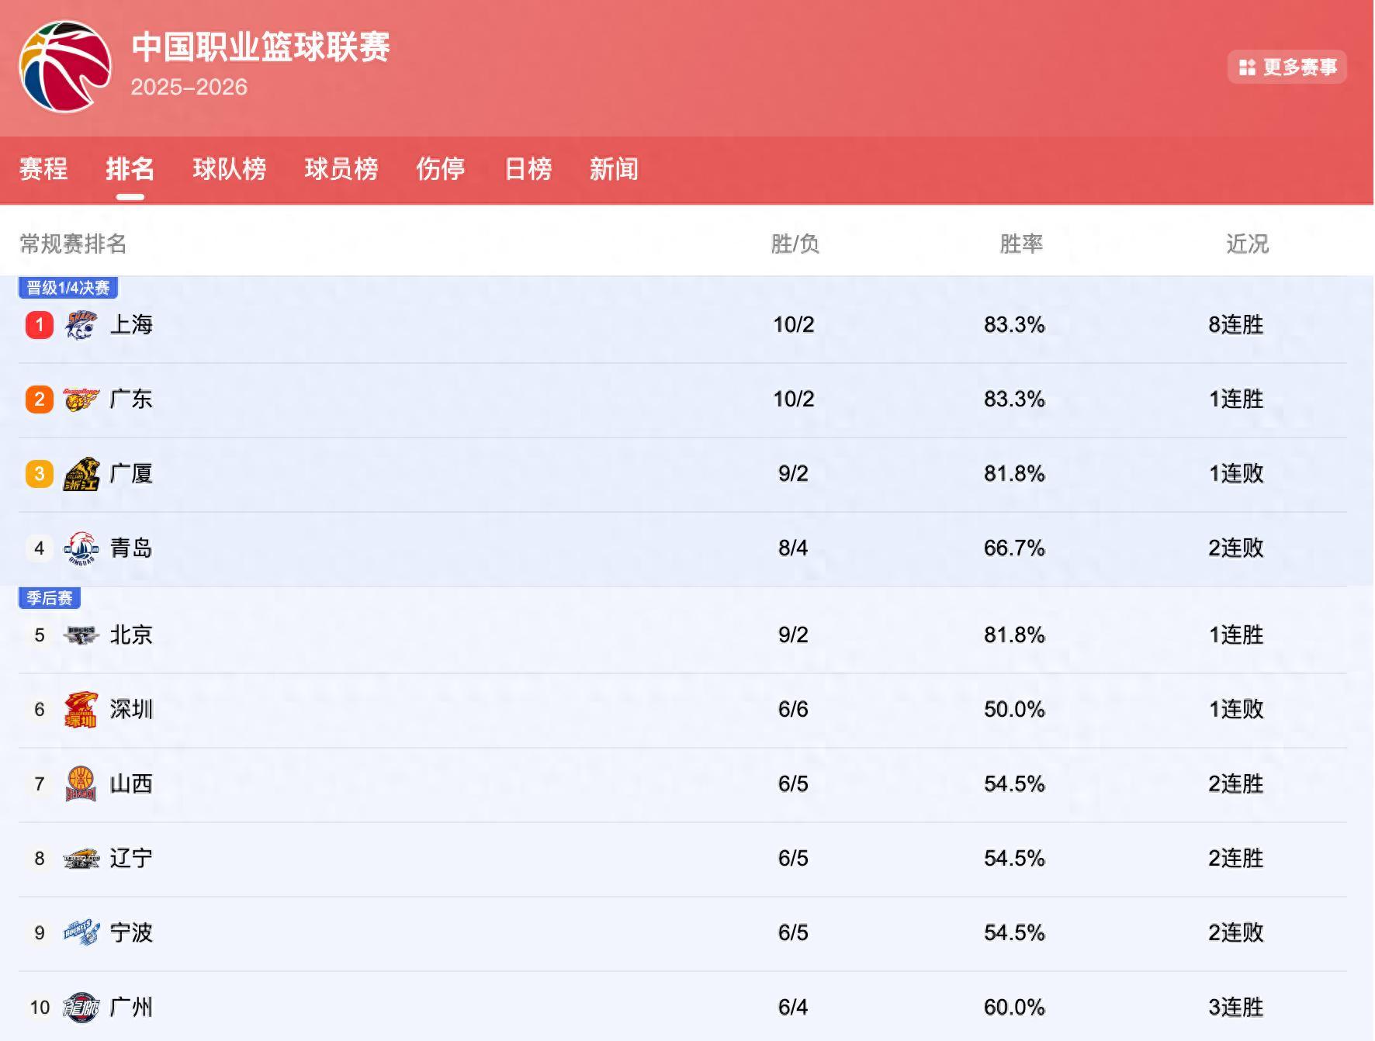The height and width of the screenshot is (1041, 1375).
Task: Click the Guangdong tigers team logo
Action: point(82,399)
